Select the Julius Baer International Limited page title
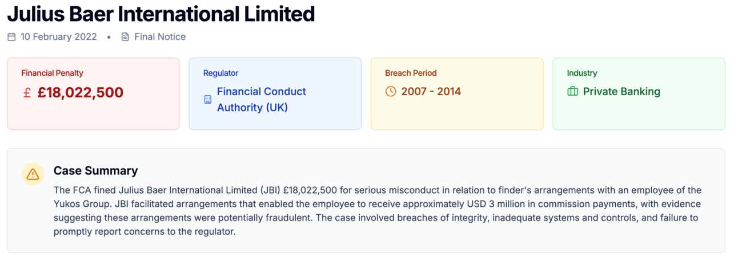The image size is (738, 262). (x=161, y=14)
